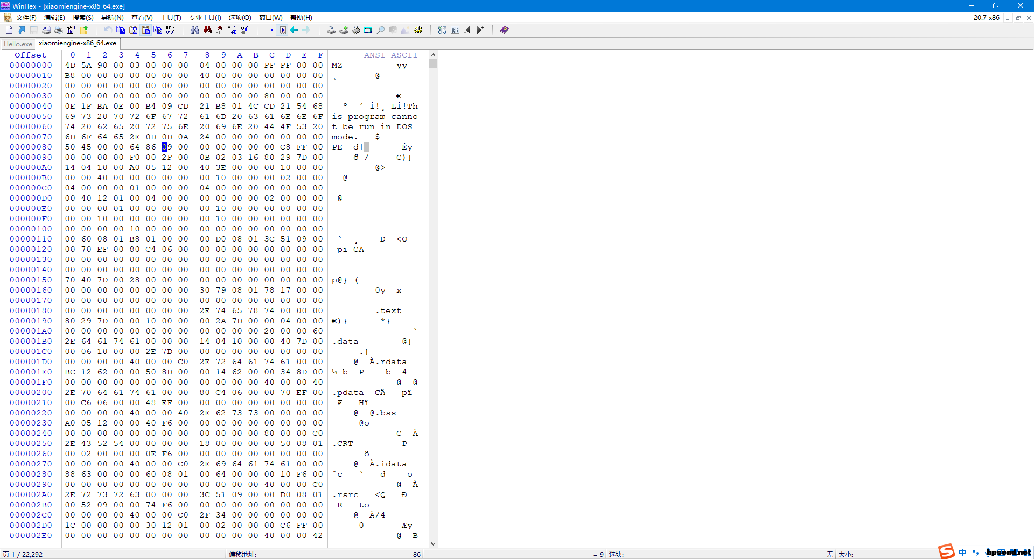Viewport: 1034px width, 559px height.
Task: Click the Write clipboard paste icon
Action: tap(145, 30)
